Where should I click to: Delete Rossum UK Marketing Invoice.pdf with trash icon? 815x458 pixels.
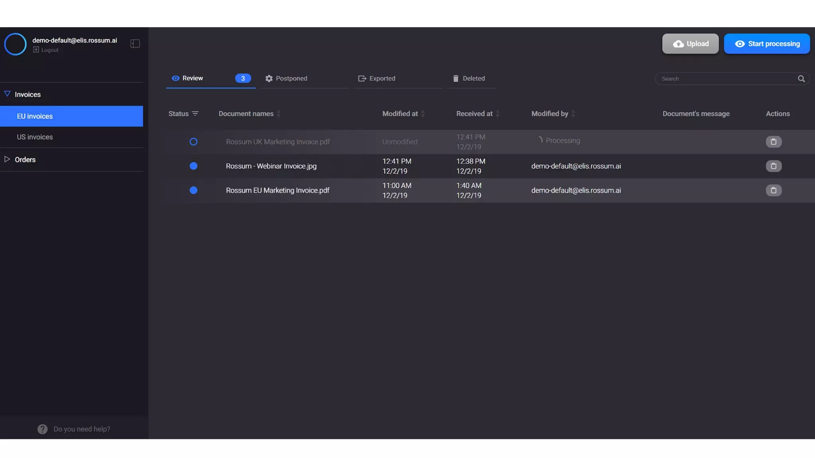[x=773, y=142]
